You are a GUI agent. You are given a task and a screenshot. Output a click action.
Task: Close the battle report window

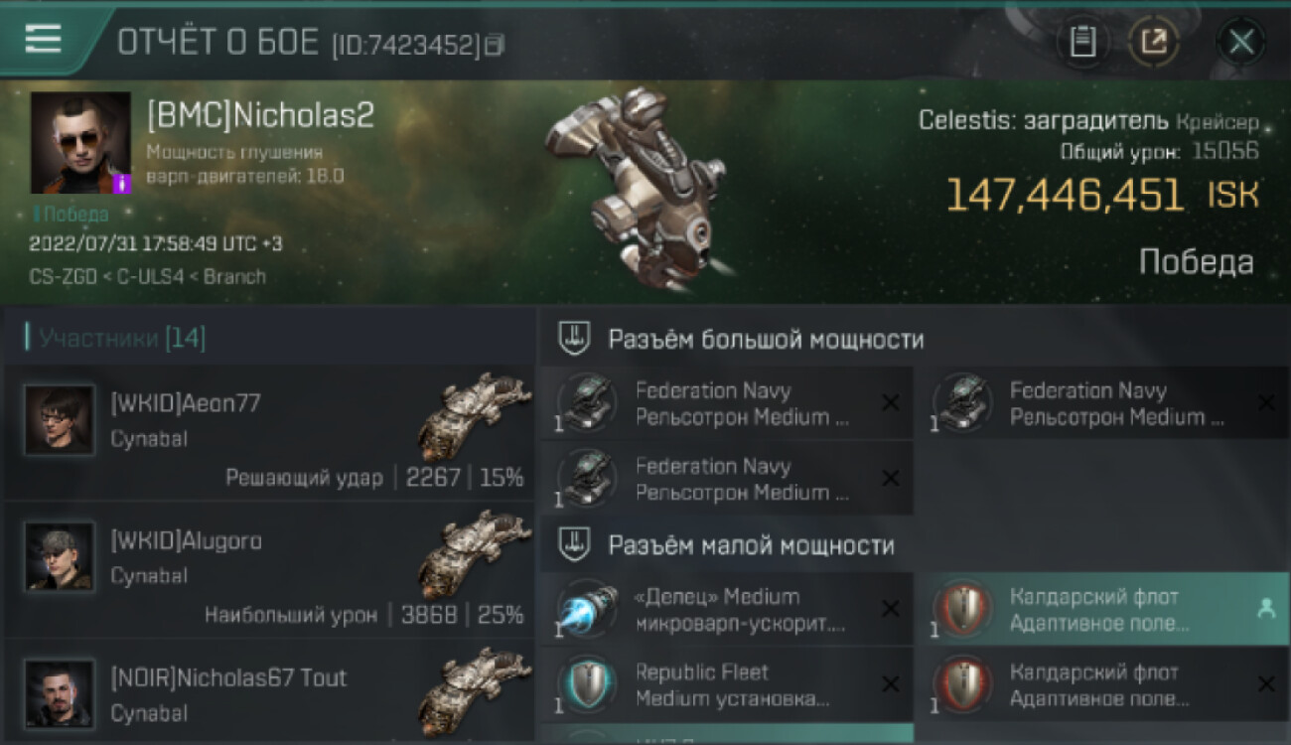[1241, 42]
